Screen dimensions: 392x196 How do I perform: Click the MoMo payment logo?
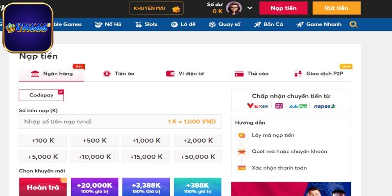(278, 106)
